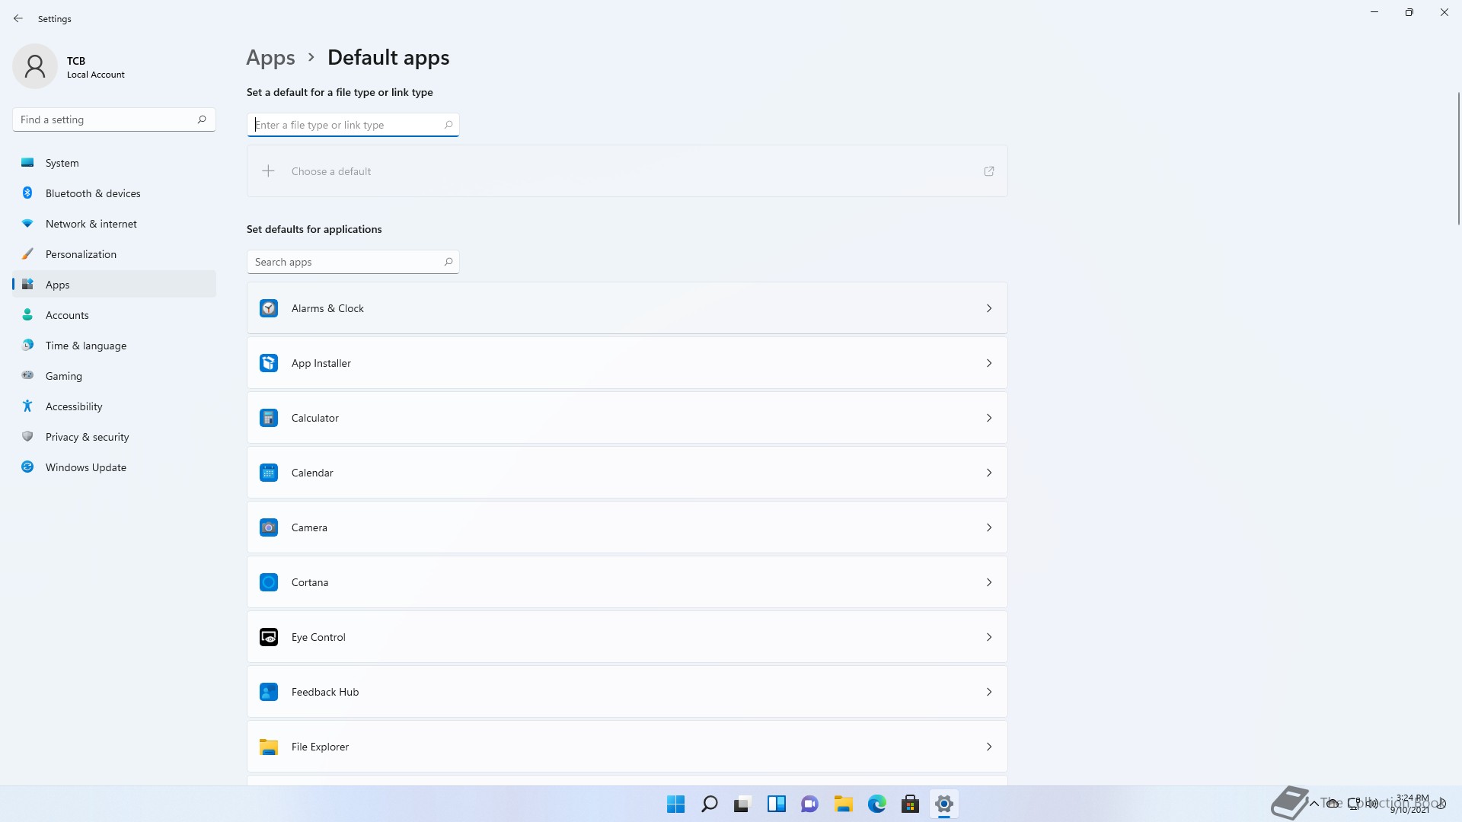Expand the Cortana row chevron
Viewport: 1462px width, 822px height.
989,582
